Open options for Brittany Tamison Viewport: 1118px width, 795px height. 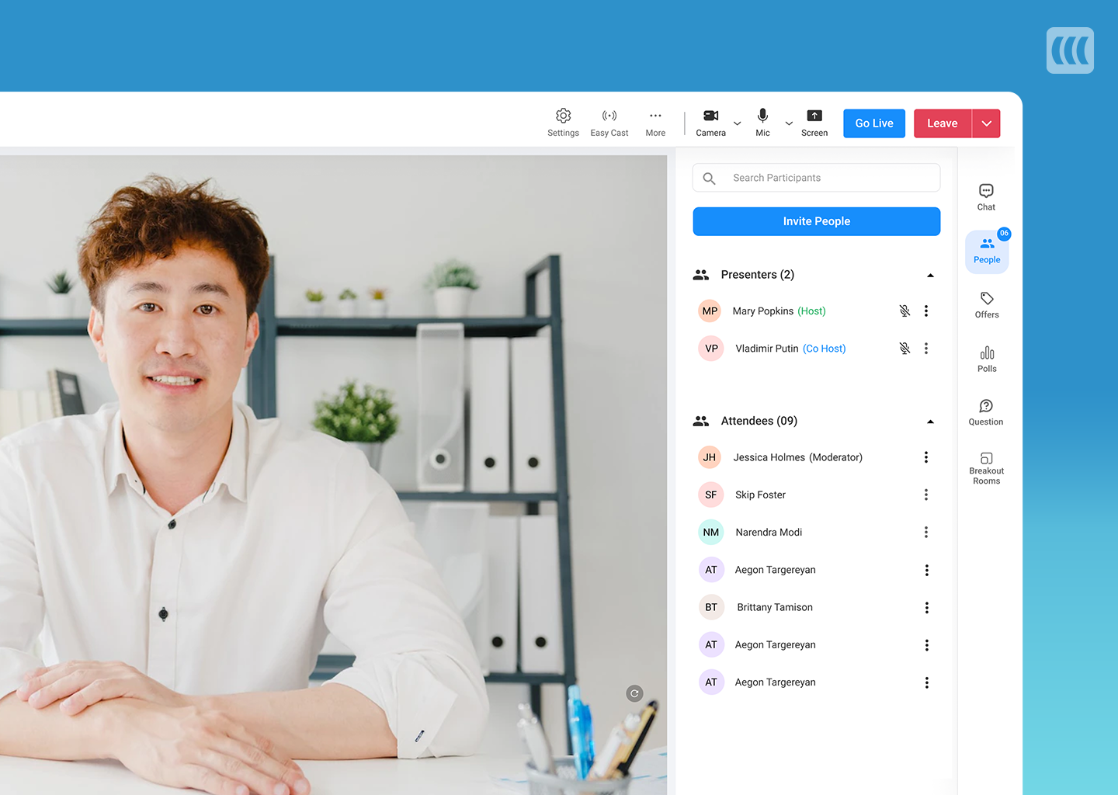(x=926, y=608)
